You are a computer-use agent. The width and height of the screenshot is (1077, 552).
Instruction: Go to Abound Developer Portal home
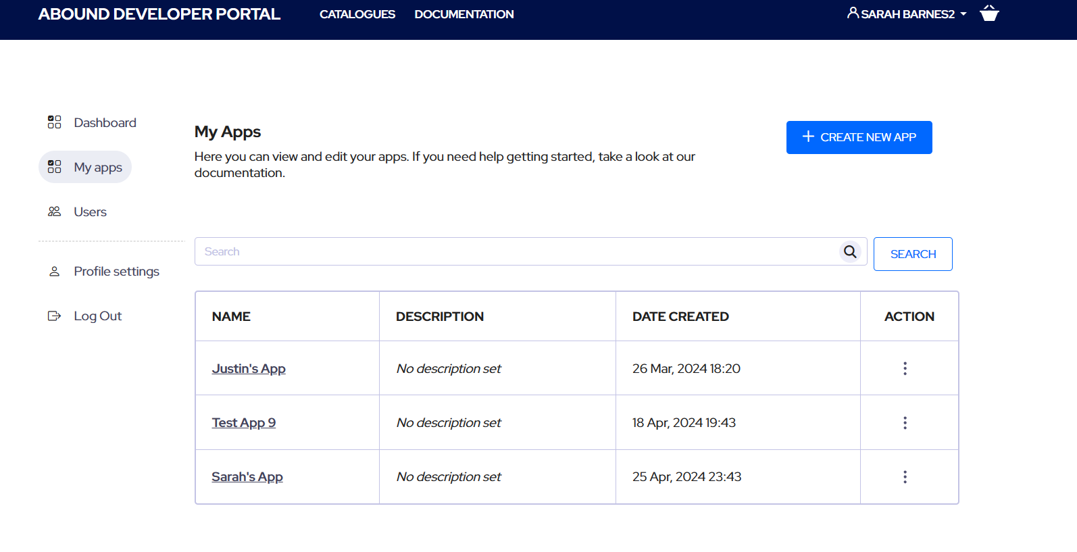pyautogui.click(x=159, y=14)
